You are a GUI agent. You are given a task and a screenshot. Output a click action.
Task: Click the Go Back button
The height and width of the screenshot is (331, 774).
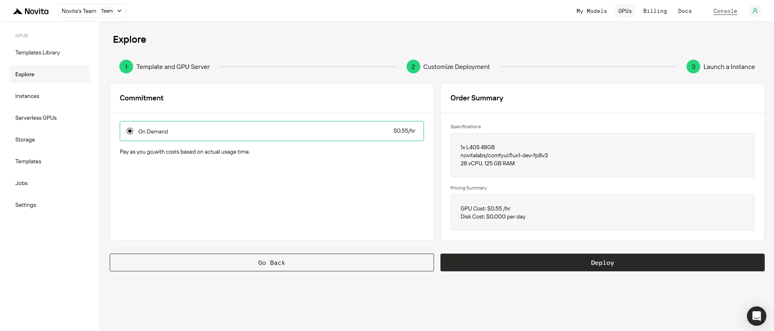(x=271, y=262)
